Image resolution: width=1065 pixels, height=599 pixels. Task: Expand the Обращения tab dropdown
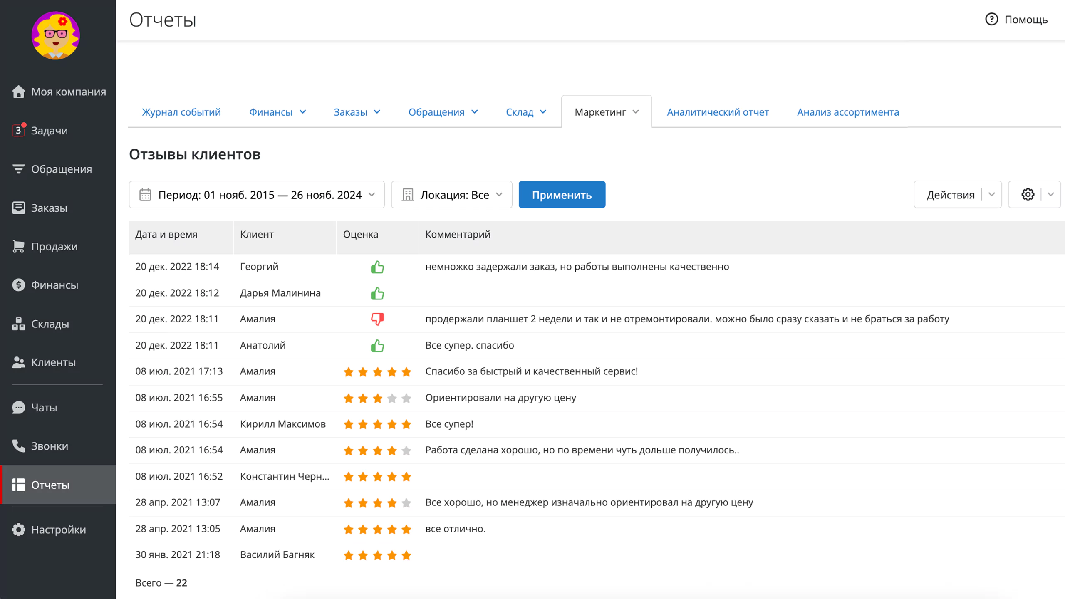(x=475, y=112)
